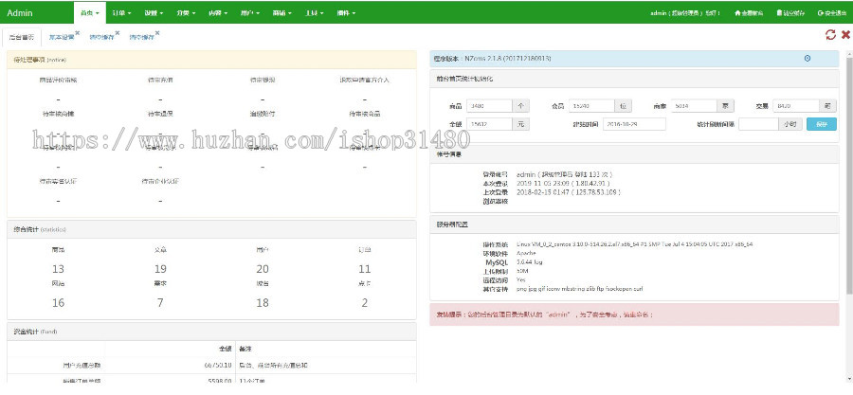Click the 退款申请官方介入 notice item
The image size is (853, 395).
365,80
